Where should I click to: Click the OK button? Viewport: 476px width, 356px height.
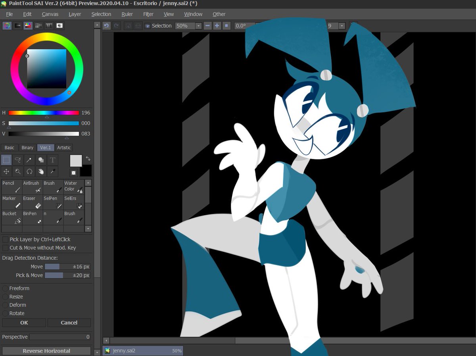[x=24, y=323]
